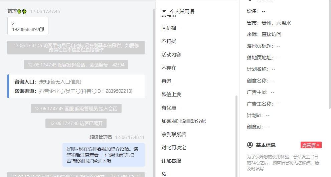
Task: Click the 咨询渠道 抖音企业号 info line
Action: point(73,91)
